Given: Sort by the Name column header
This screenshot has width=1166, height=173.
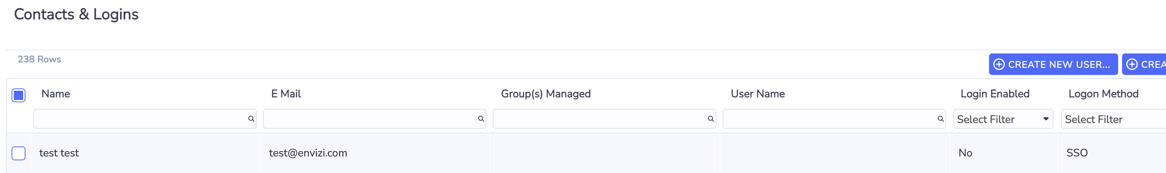Looking at the screenshot, I should coord(56,94).
